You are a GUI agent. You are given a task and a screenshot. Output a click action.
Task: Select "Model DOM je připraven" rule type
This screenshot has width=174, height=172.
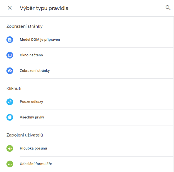[x=40, y=40]
